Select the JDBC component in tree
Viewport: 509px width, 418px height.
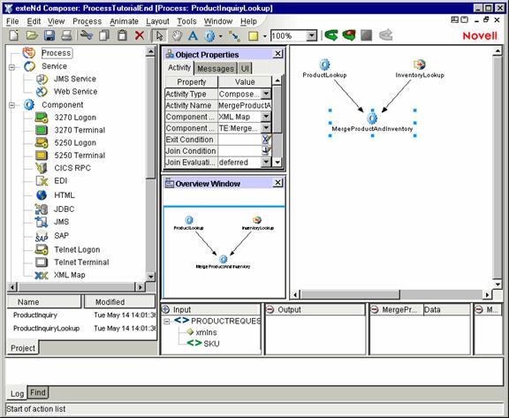coord(64,209)
